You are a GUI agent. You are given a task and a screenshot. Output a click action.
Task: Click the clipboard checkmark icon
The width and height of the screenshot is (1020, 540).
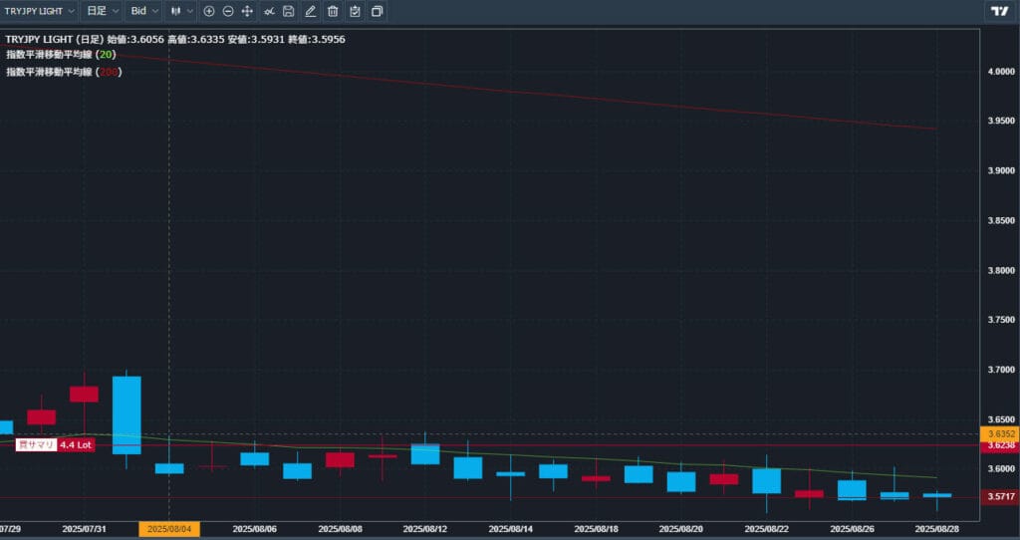[355, 11]
